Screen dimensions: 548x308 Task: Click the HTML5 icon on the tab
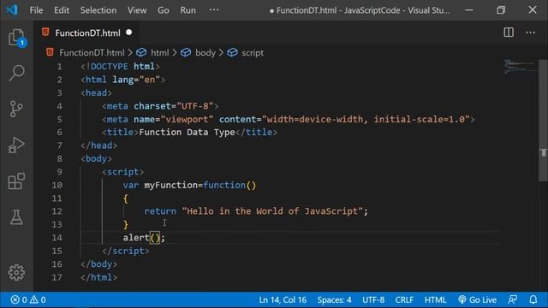point(45,33)
